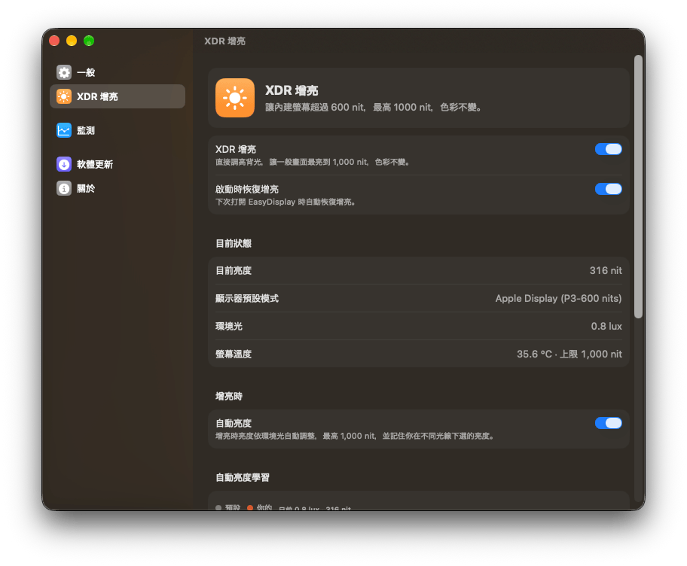Viewport: 687px width, 566px height.
Task: Open the 軟體更新 download icon
Action: [64, 164]
